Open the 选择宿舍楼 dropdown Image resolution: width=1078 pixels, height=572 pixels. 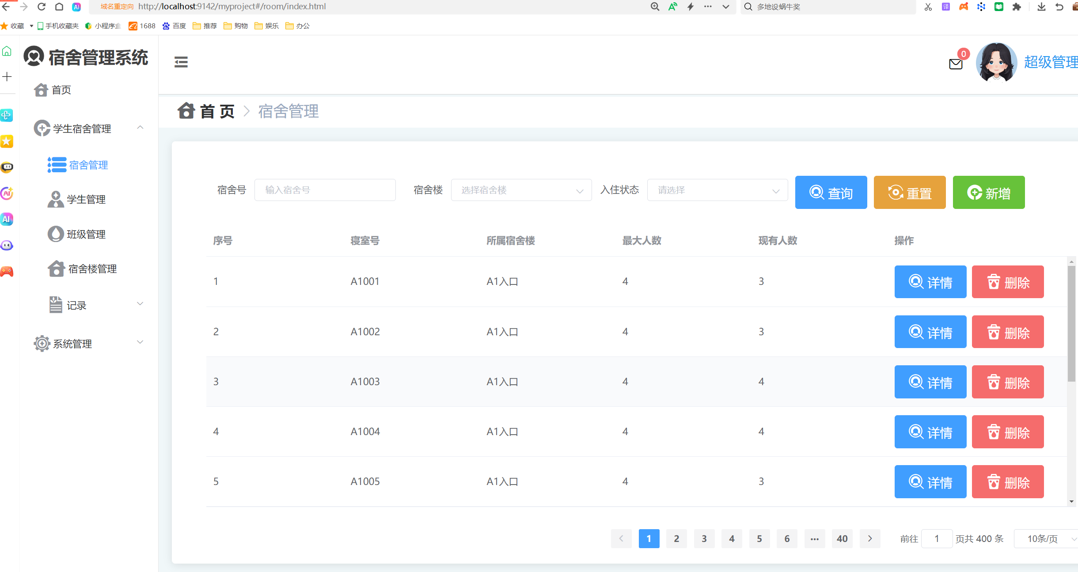coord(521,190)
